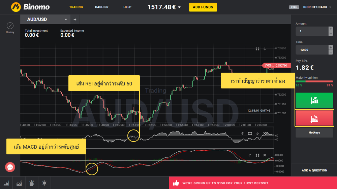Open the live chat bubble
The width and height of the screenshot is (337, 189).
pos(10,167)
